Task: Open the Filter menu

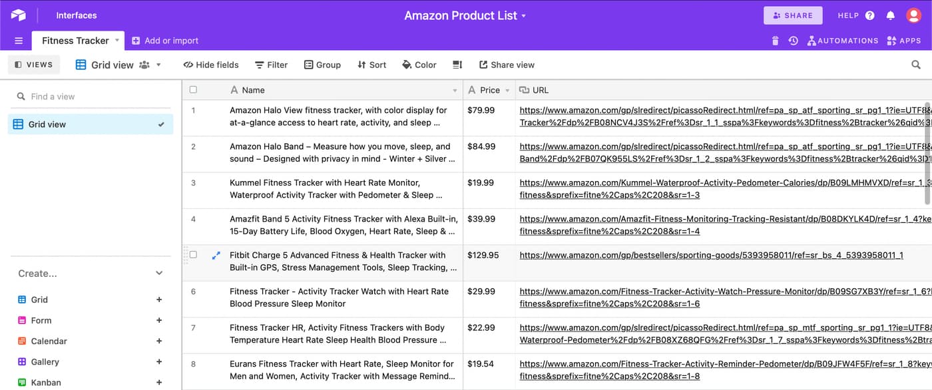Action: [x=271, y=65]
